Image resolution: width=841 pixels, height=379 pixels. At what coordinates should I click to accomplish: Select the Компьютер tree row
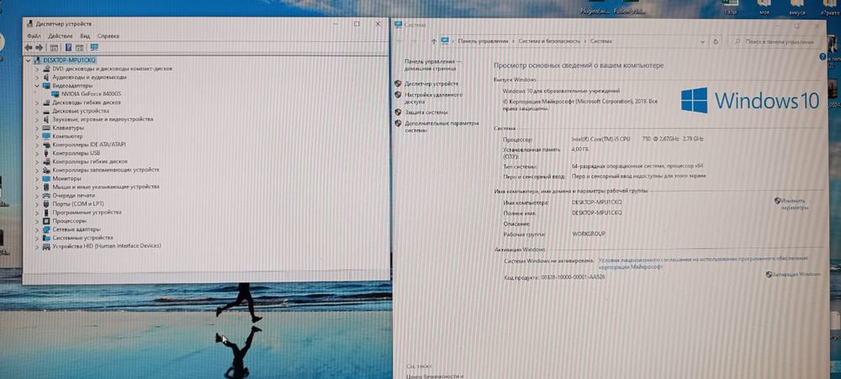67,136
